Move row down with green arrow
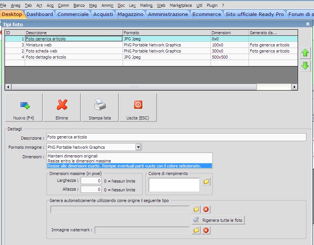This screenshot has width=314, height=245. tap(305, 66)
